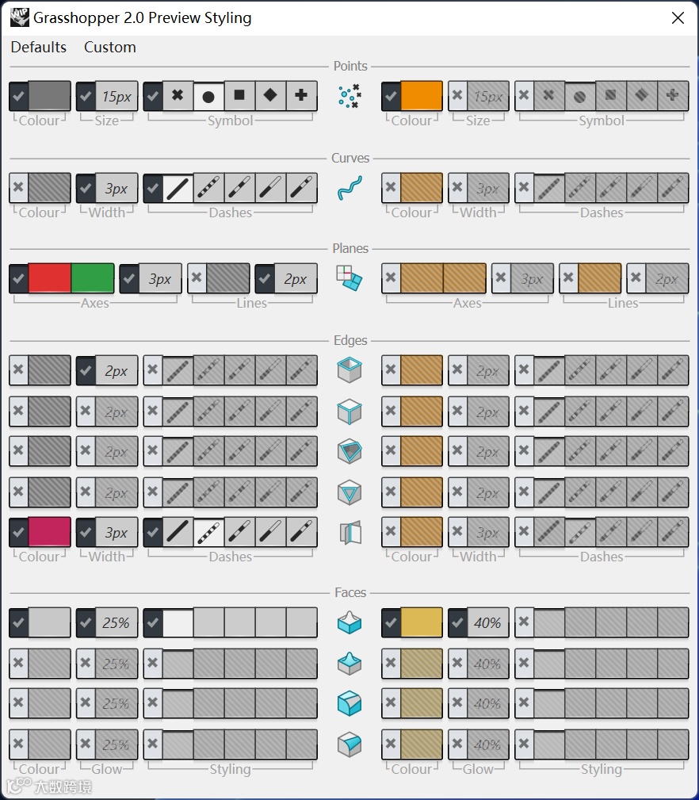Click the third Faces solid icon
The image size is (699, 800).
349,703
